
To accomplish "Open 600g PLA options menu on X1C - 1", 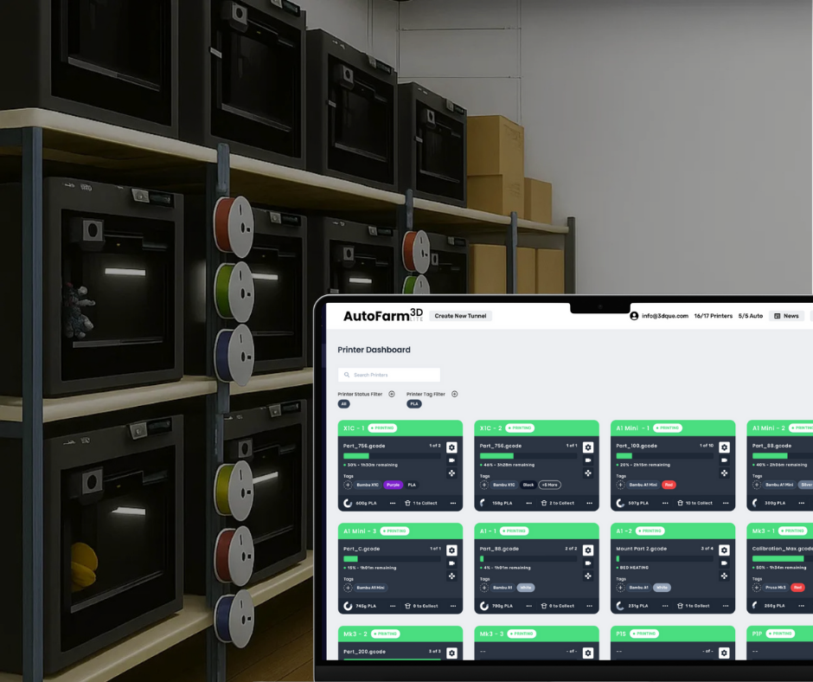I will (393, 503).
